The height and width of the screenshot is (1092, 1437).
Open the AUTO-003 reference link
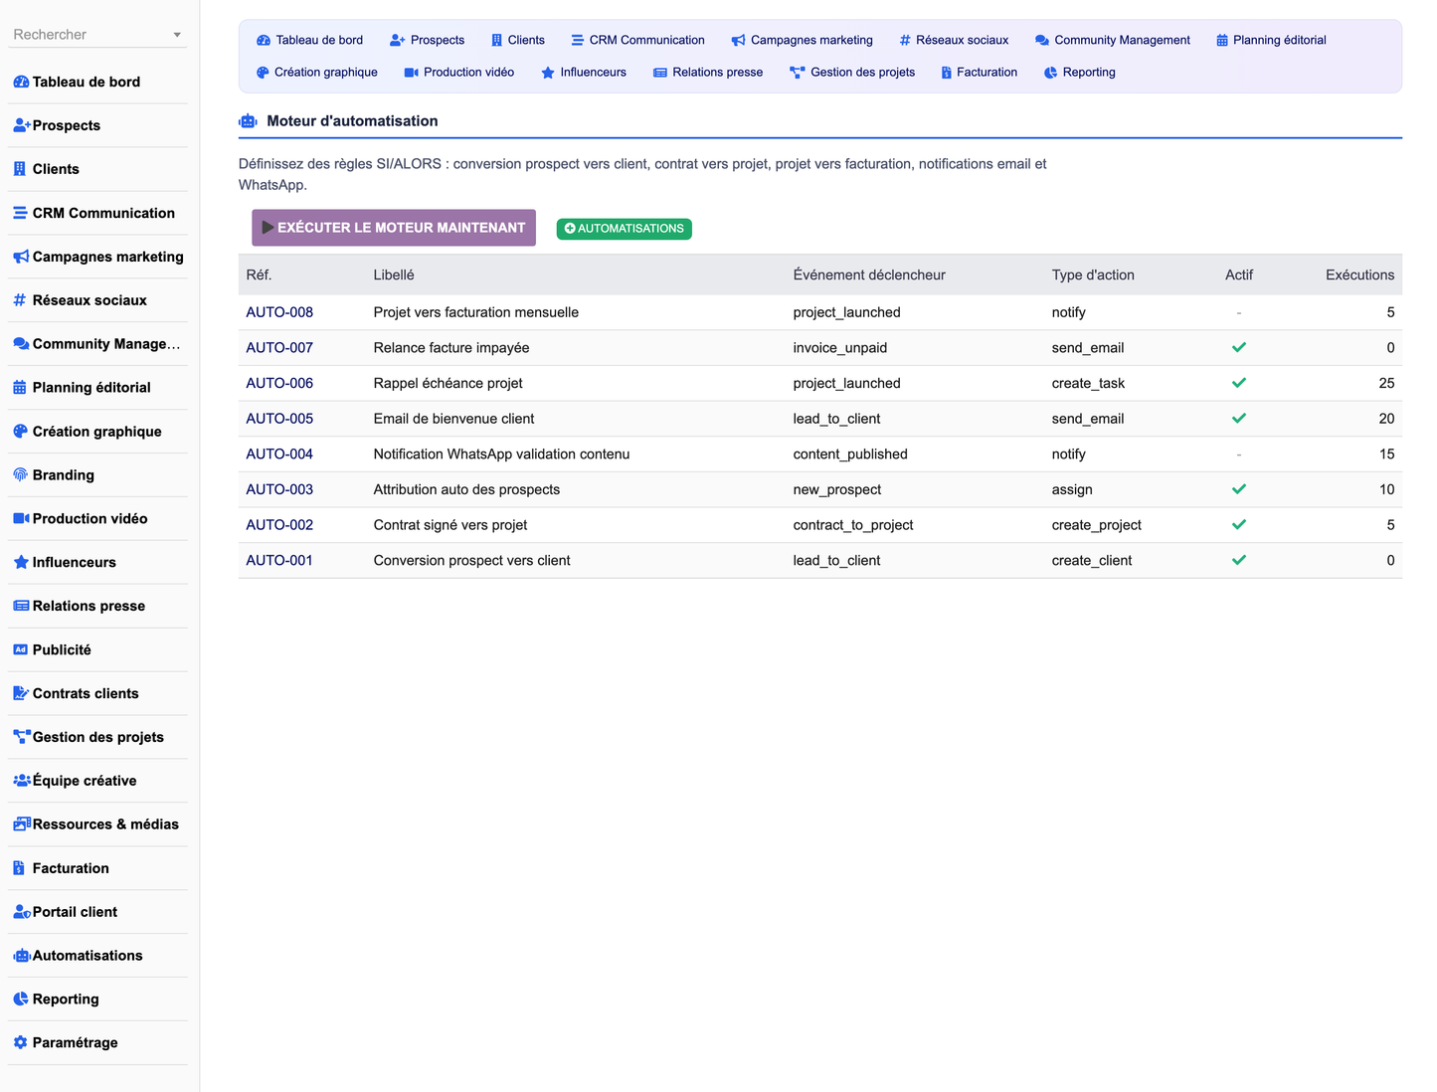[279, 489]
